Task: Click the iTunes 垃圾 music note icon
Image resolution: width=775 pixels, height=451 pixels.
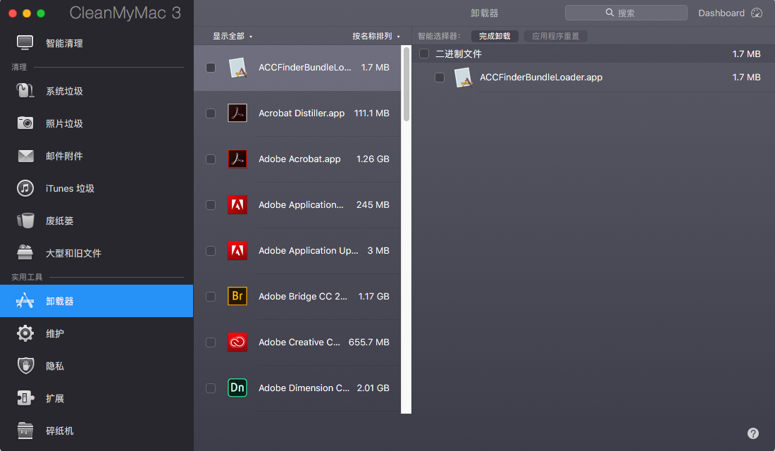Action: [x=25, y=188]
